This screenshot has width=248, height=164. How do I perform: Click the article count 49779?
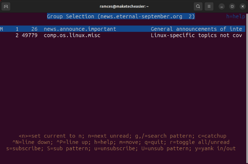click(x=30, y=35)
